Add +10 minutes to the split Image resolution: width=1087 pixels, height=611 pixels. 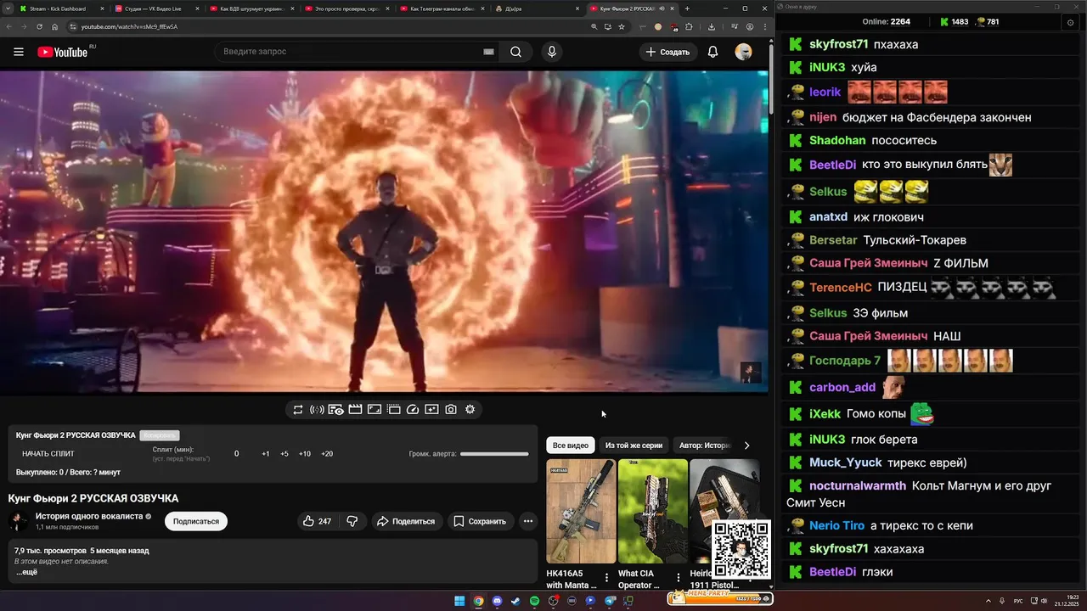tap(304, 454)
